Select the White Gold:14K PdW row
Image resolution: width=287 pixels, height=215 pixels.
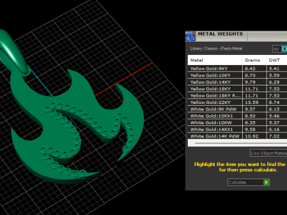(x=237, y=136)
